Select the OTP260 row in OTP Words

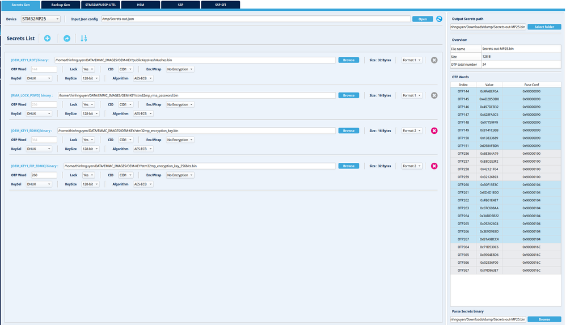point(506,184)
